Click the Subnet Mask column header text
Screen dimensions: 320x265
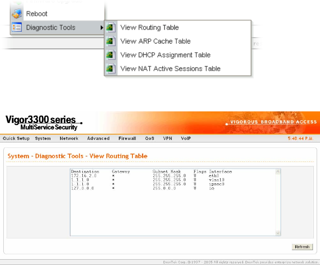[167, 172]
